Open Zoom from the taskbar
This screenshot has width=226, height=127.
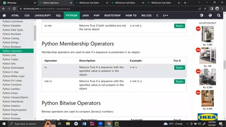(100, 124)
